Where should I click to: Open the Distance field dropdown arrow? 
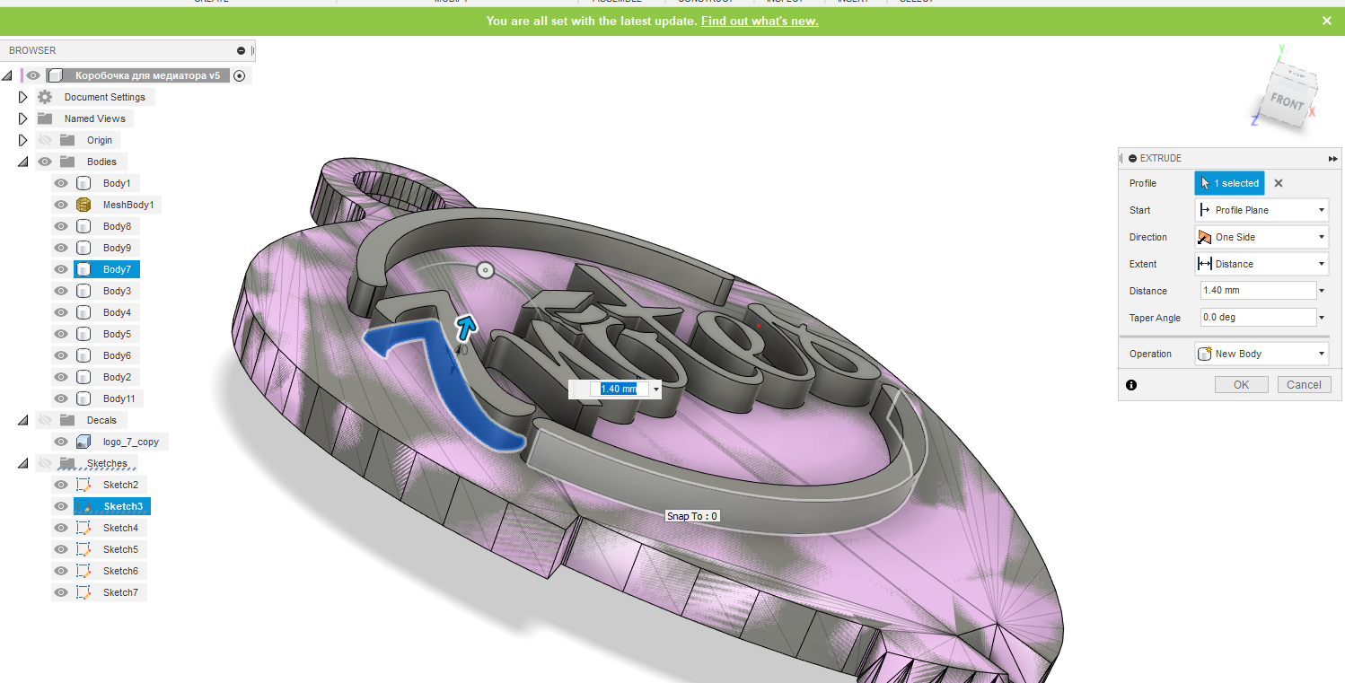coord(1322,291)
